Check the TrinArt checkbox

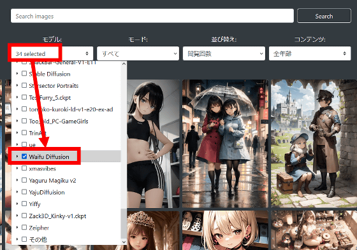24,132
